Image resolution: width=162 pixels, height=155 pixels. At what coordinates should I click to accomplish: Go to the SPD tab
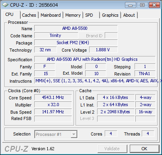click(91, 15)
